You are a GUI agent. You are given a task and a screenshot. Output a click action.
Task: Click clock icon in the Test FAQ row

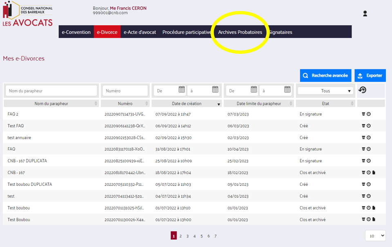click(x=369, y=126)
